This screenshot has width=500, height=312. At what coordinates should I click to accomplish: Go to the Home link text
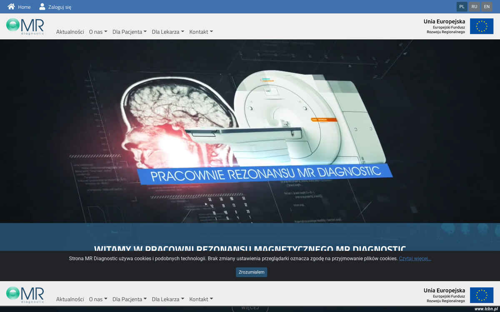pos(24,7)
